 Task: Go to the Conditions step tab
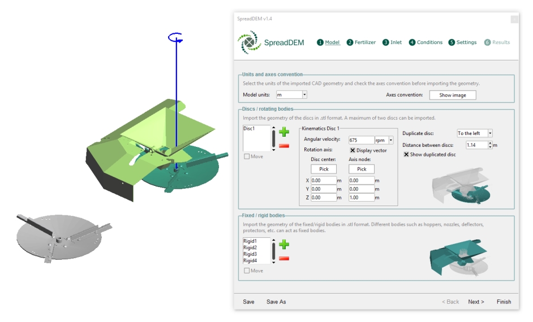[425, 42]
